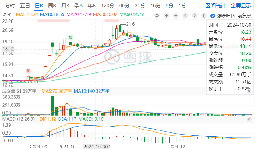The image size is (256, 149).
Task: Click volume MA10:140.32万手 label
Action: tap(91, 91)
